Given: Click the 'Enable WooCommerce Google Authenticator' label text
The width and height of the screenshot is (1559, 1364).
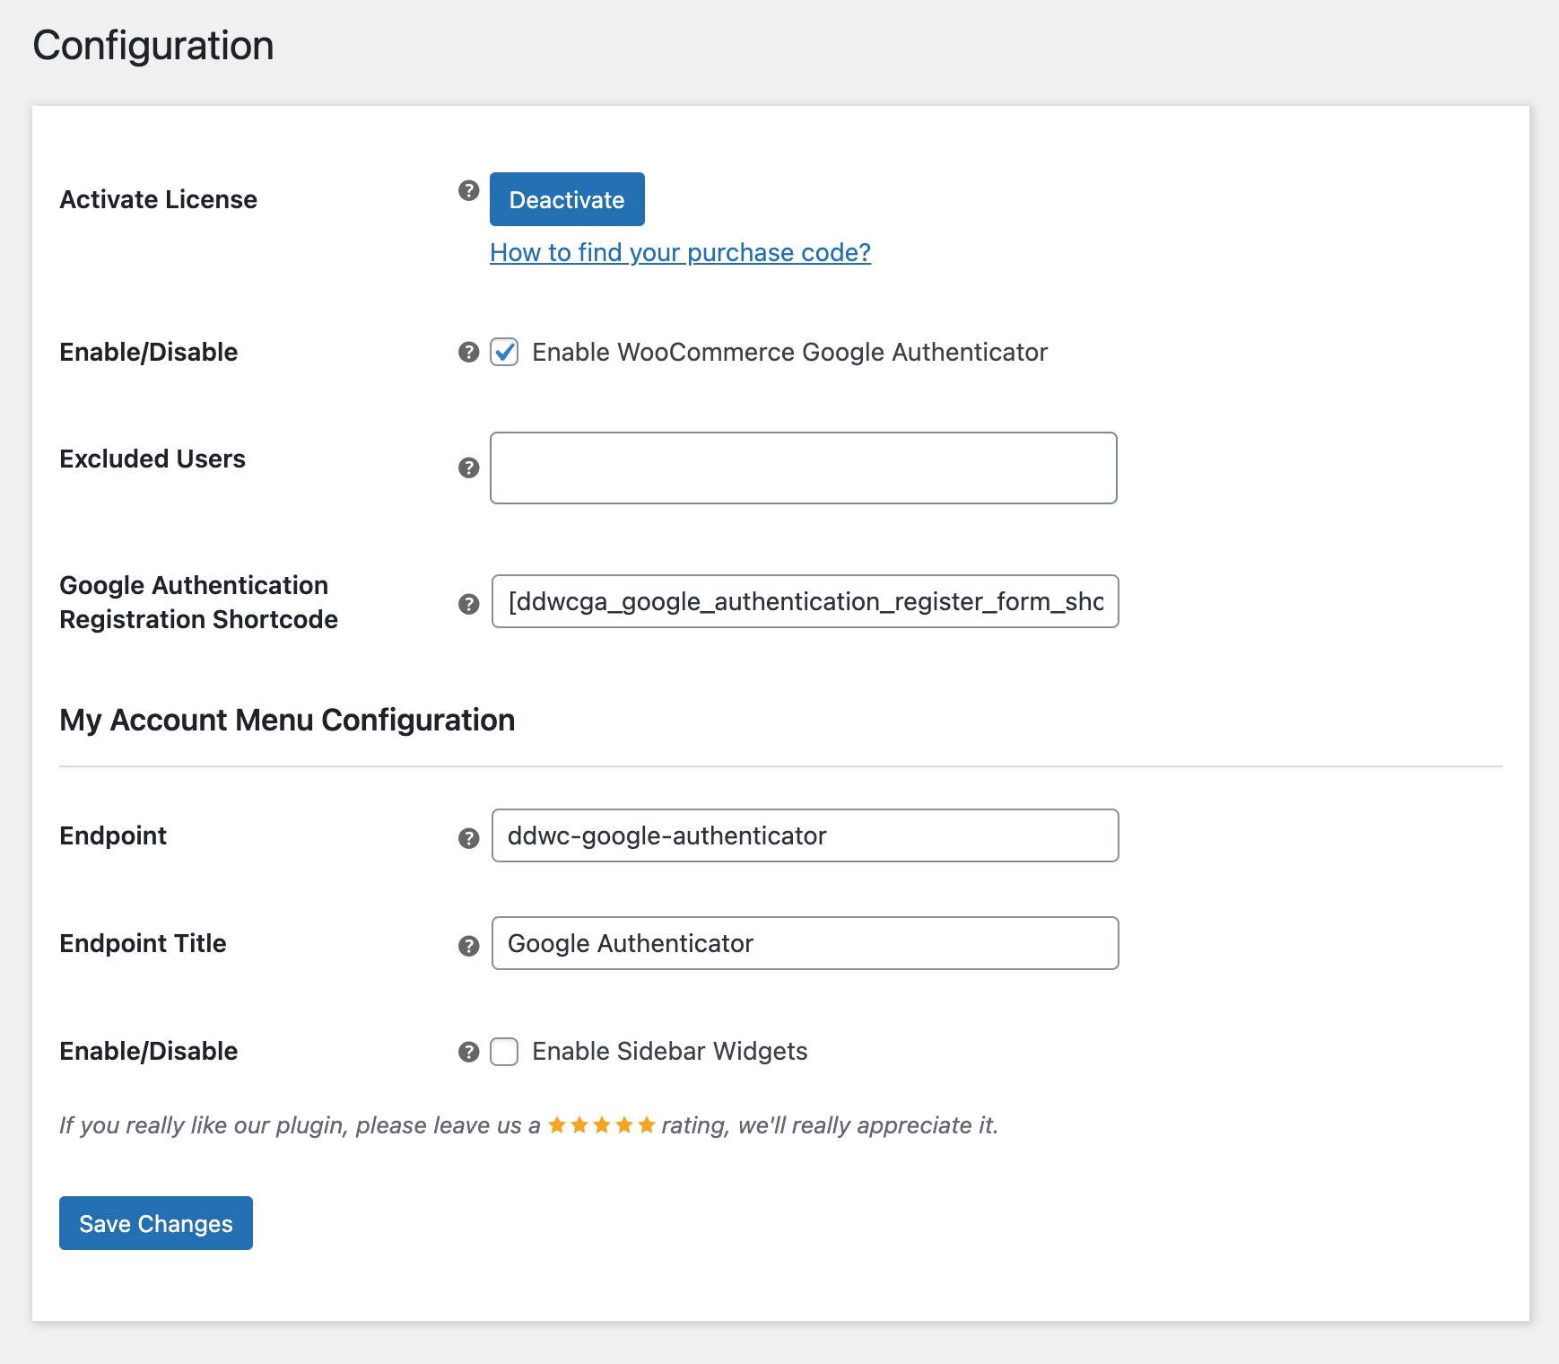Looking at the screenshot, I should pos(789,353).
